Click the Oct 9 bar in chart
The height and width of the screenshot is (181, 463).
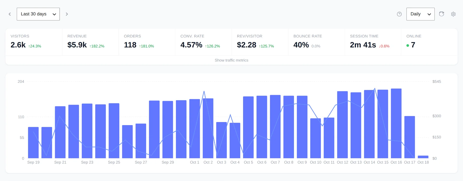pyautogui.click(x=302, y=127)
